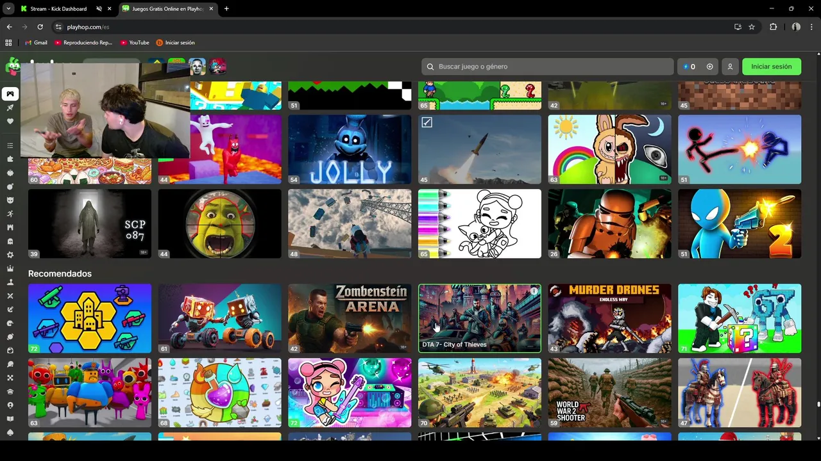Click the Playhop green mascot logo

click(12, 65)
